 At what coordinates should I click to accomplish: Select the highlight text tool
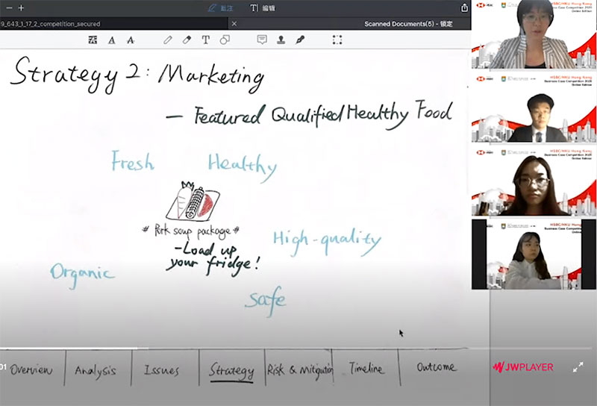[93, 40]
